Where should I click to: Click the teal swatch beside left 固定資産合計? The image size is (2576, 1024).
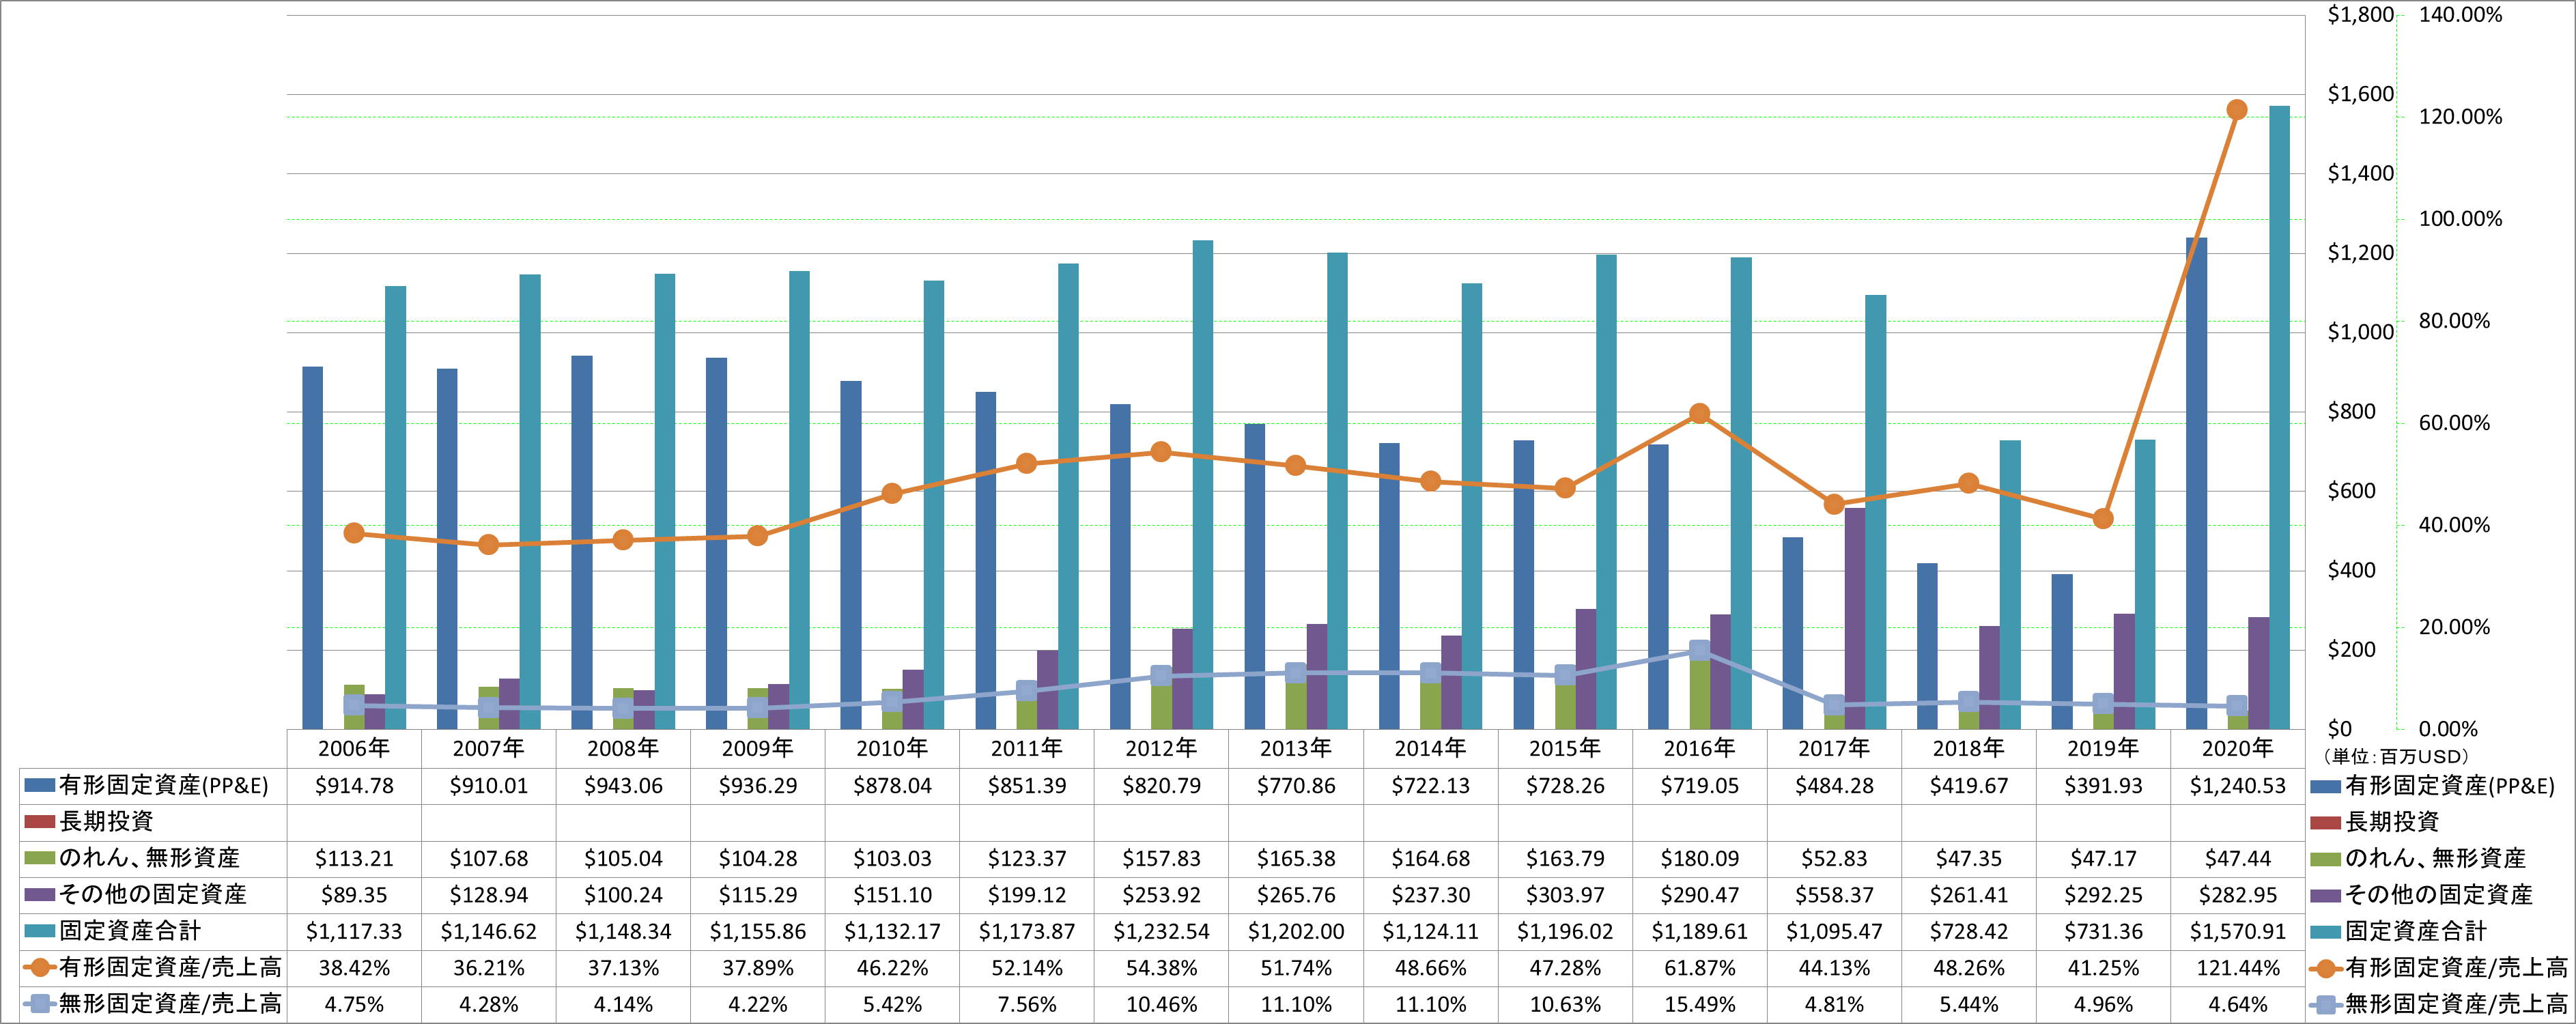tap(39, 931)
